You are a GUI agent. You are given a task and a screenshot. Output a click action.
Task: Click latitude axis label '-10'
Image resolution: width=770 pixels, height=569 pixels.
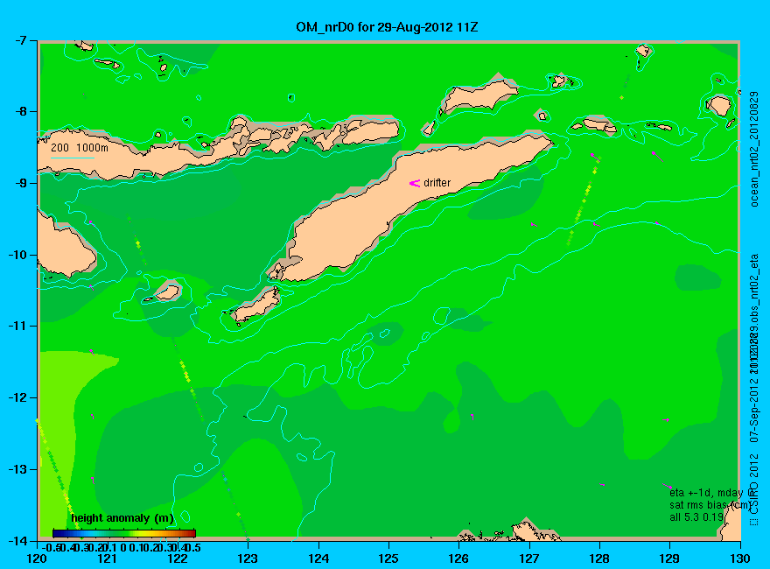click(x=17, y=255)
